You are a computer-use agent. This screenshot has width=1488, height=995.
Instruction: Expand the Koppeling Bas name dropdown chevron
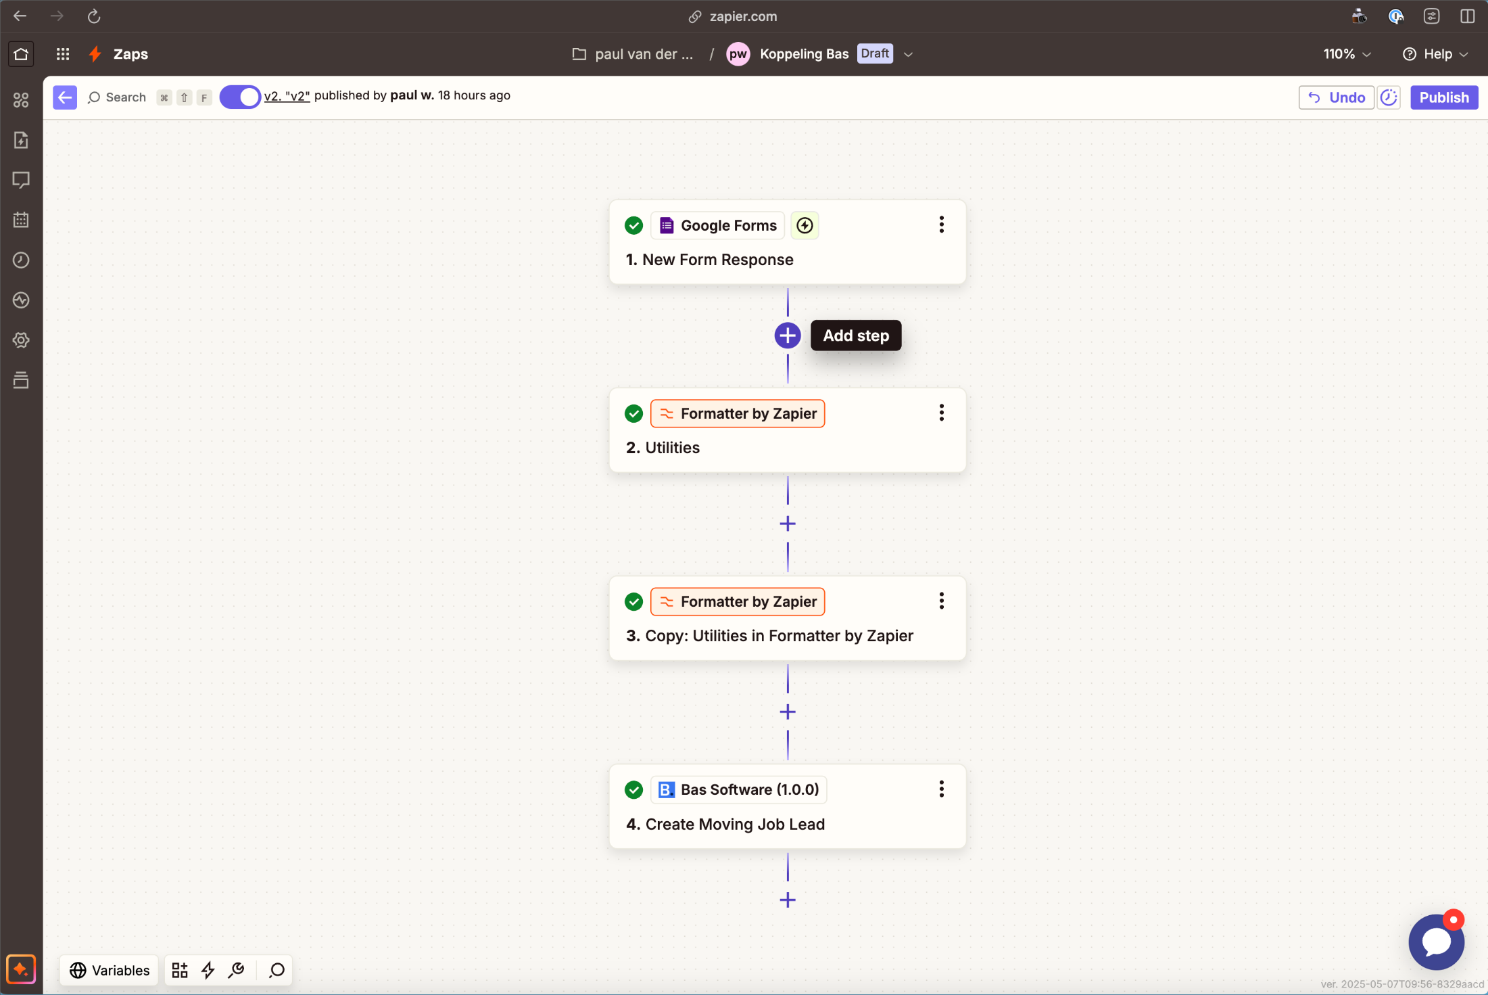point(909,54)
